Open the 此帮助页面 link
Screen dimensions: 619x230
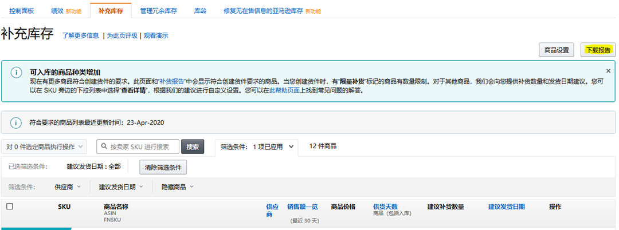[284, 90]
